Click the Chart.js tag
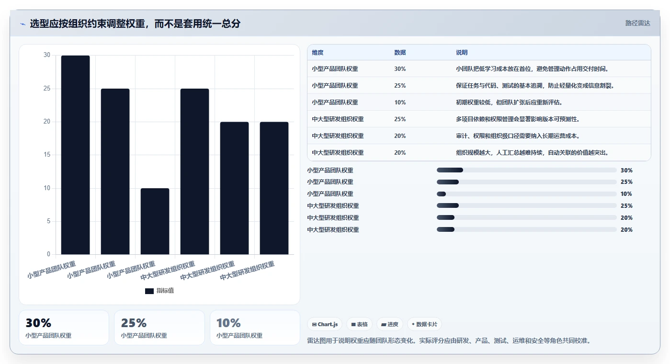Image resolution: width=670 pixels, height=364 pixels. [x=325, y=324]
